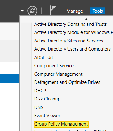This screenshot has height=131, width=113.
Task: Click the scroll-up arrow atop Tools list
Action: [x=86, y=19]
